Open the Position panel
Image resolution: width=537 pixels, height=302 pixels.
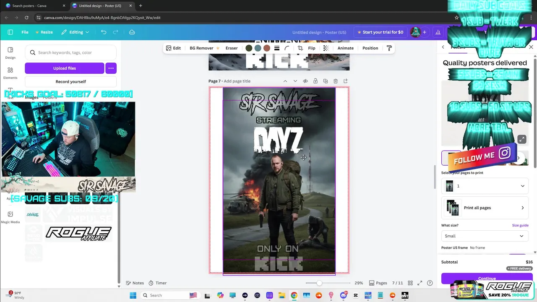pyautogui.click(x=370, y=48)
